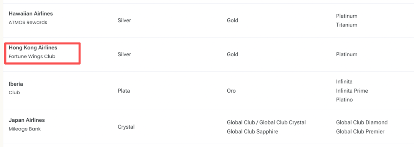Select the Infinita Prime tier text
This screenshot has width=414, height=147.
pos(352,91)
